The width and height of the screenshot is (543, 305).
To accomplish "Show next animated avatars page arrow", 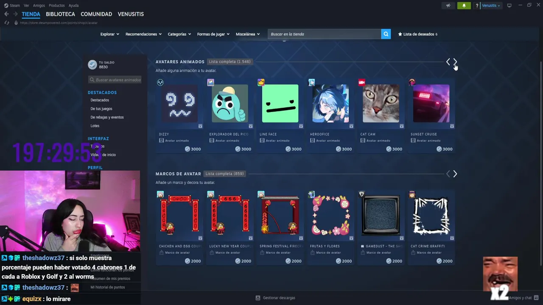I will point(455,62).
